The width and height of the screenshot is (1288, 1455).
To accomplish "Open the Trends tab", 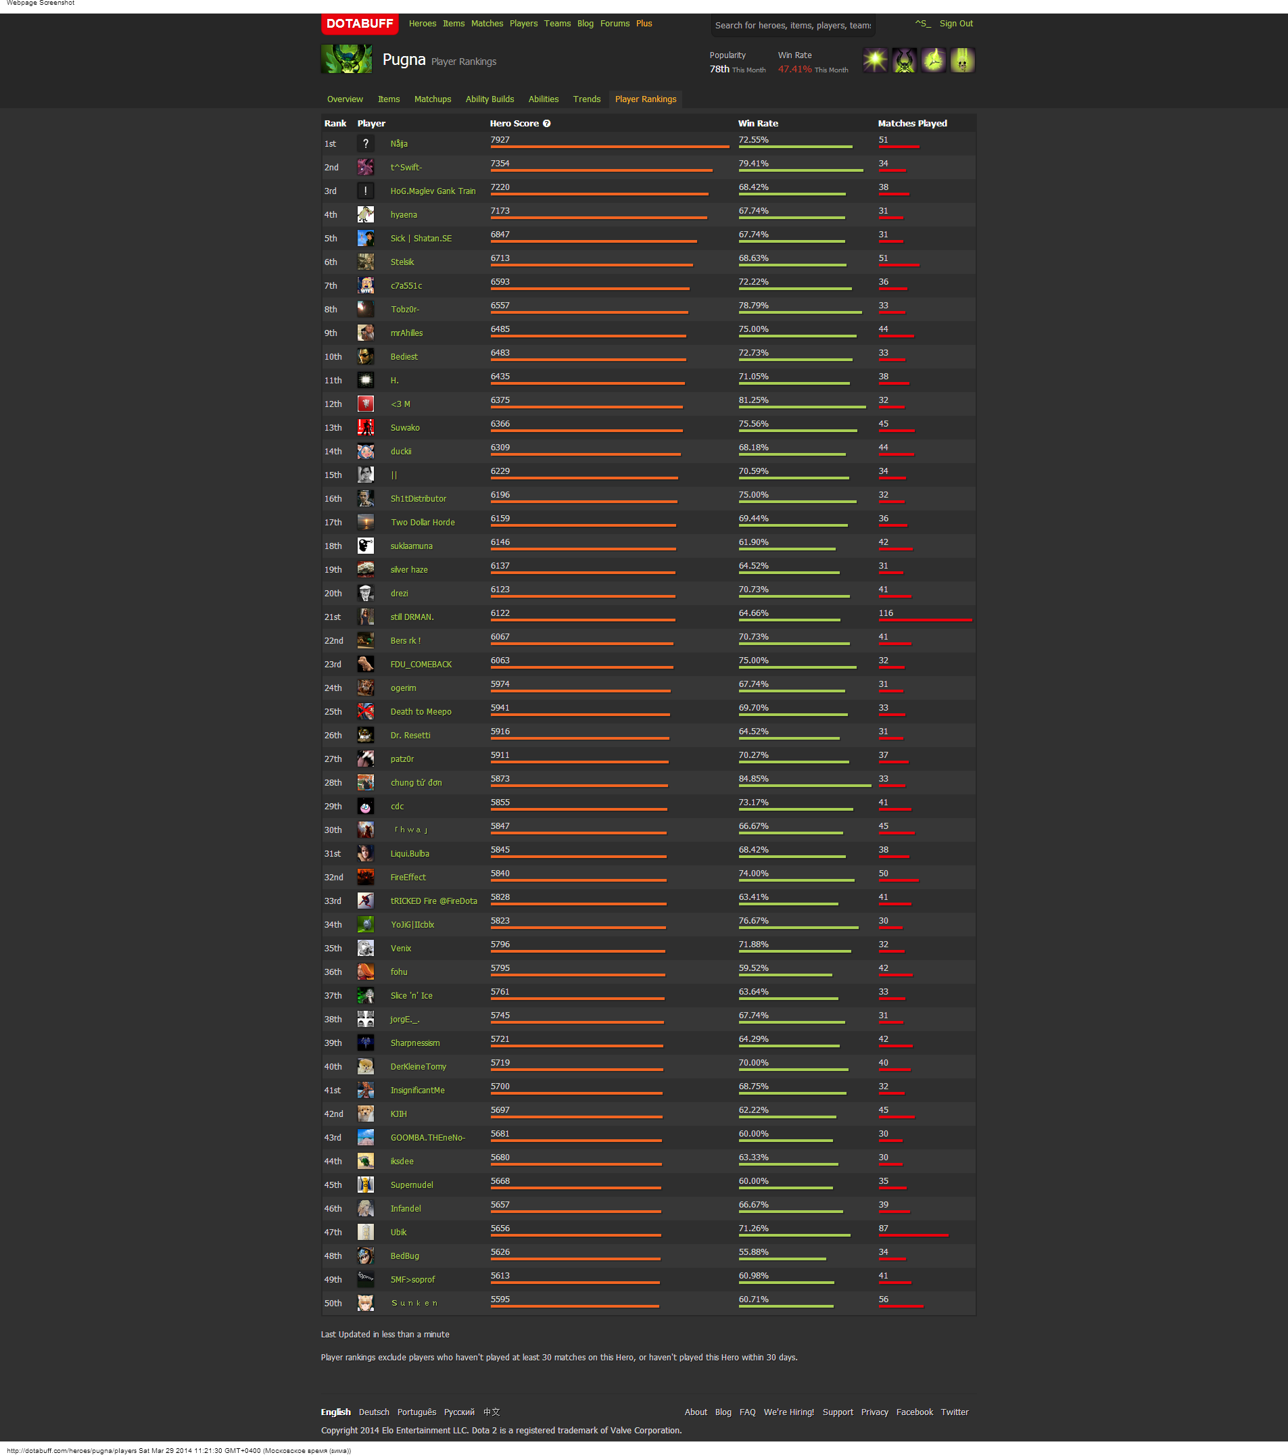I will [x=586, y=99].
